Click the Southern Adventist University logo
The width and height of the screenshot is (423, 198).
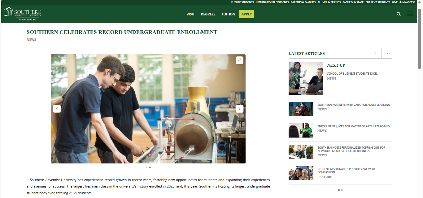22,14
